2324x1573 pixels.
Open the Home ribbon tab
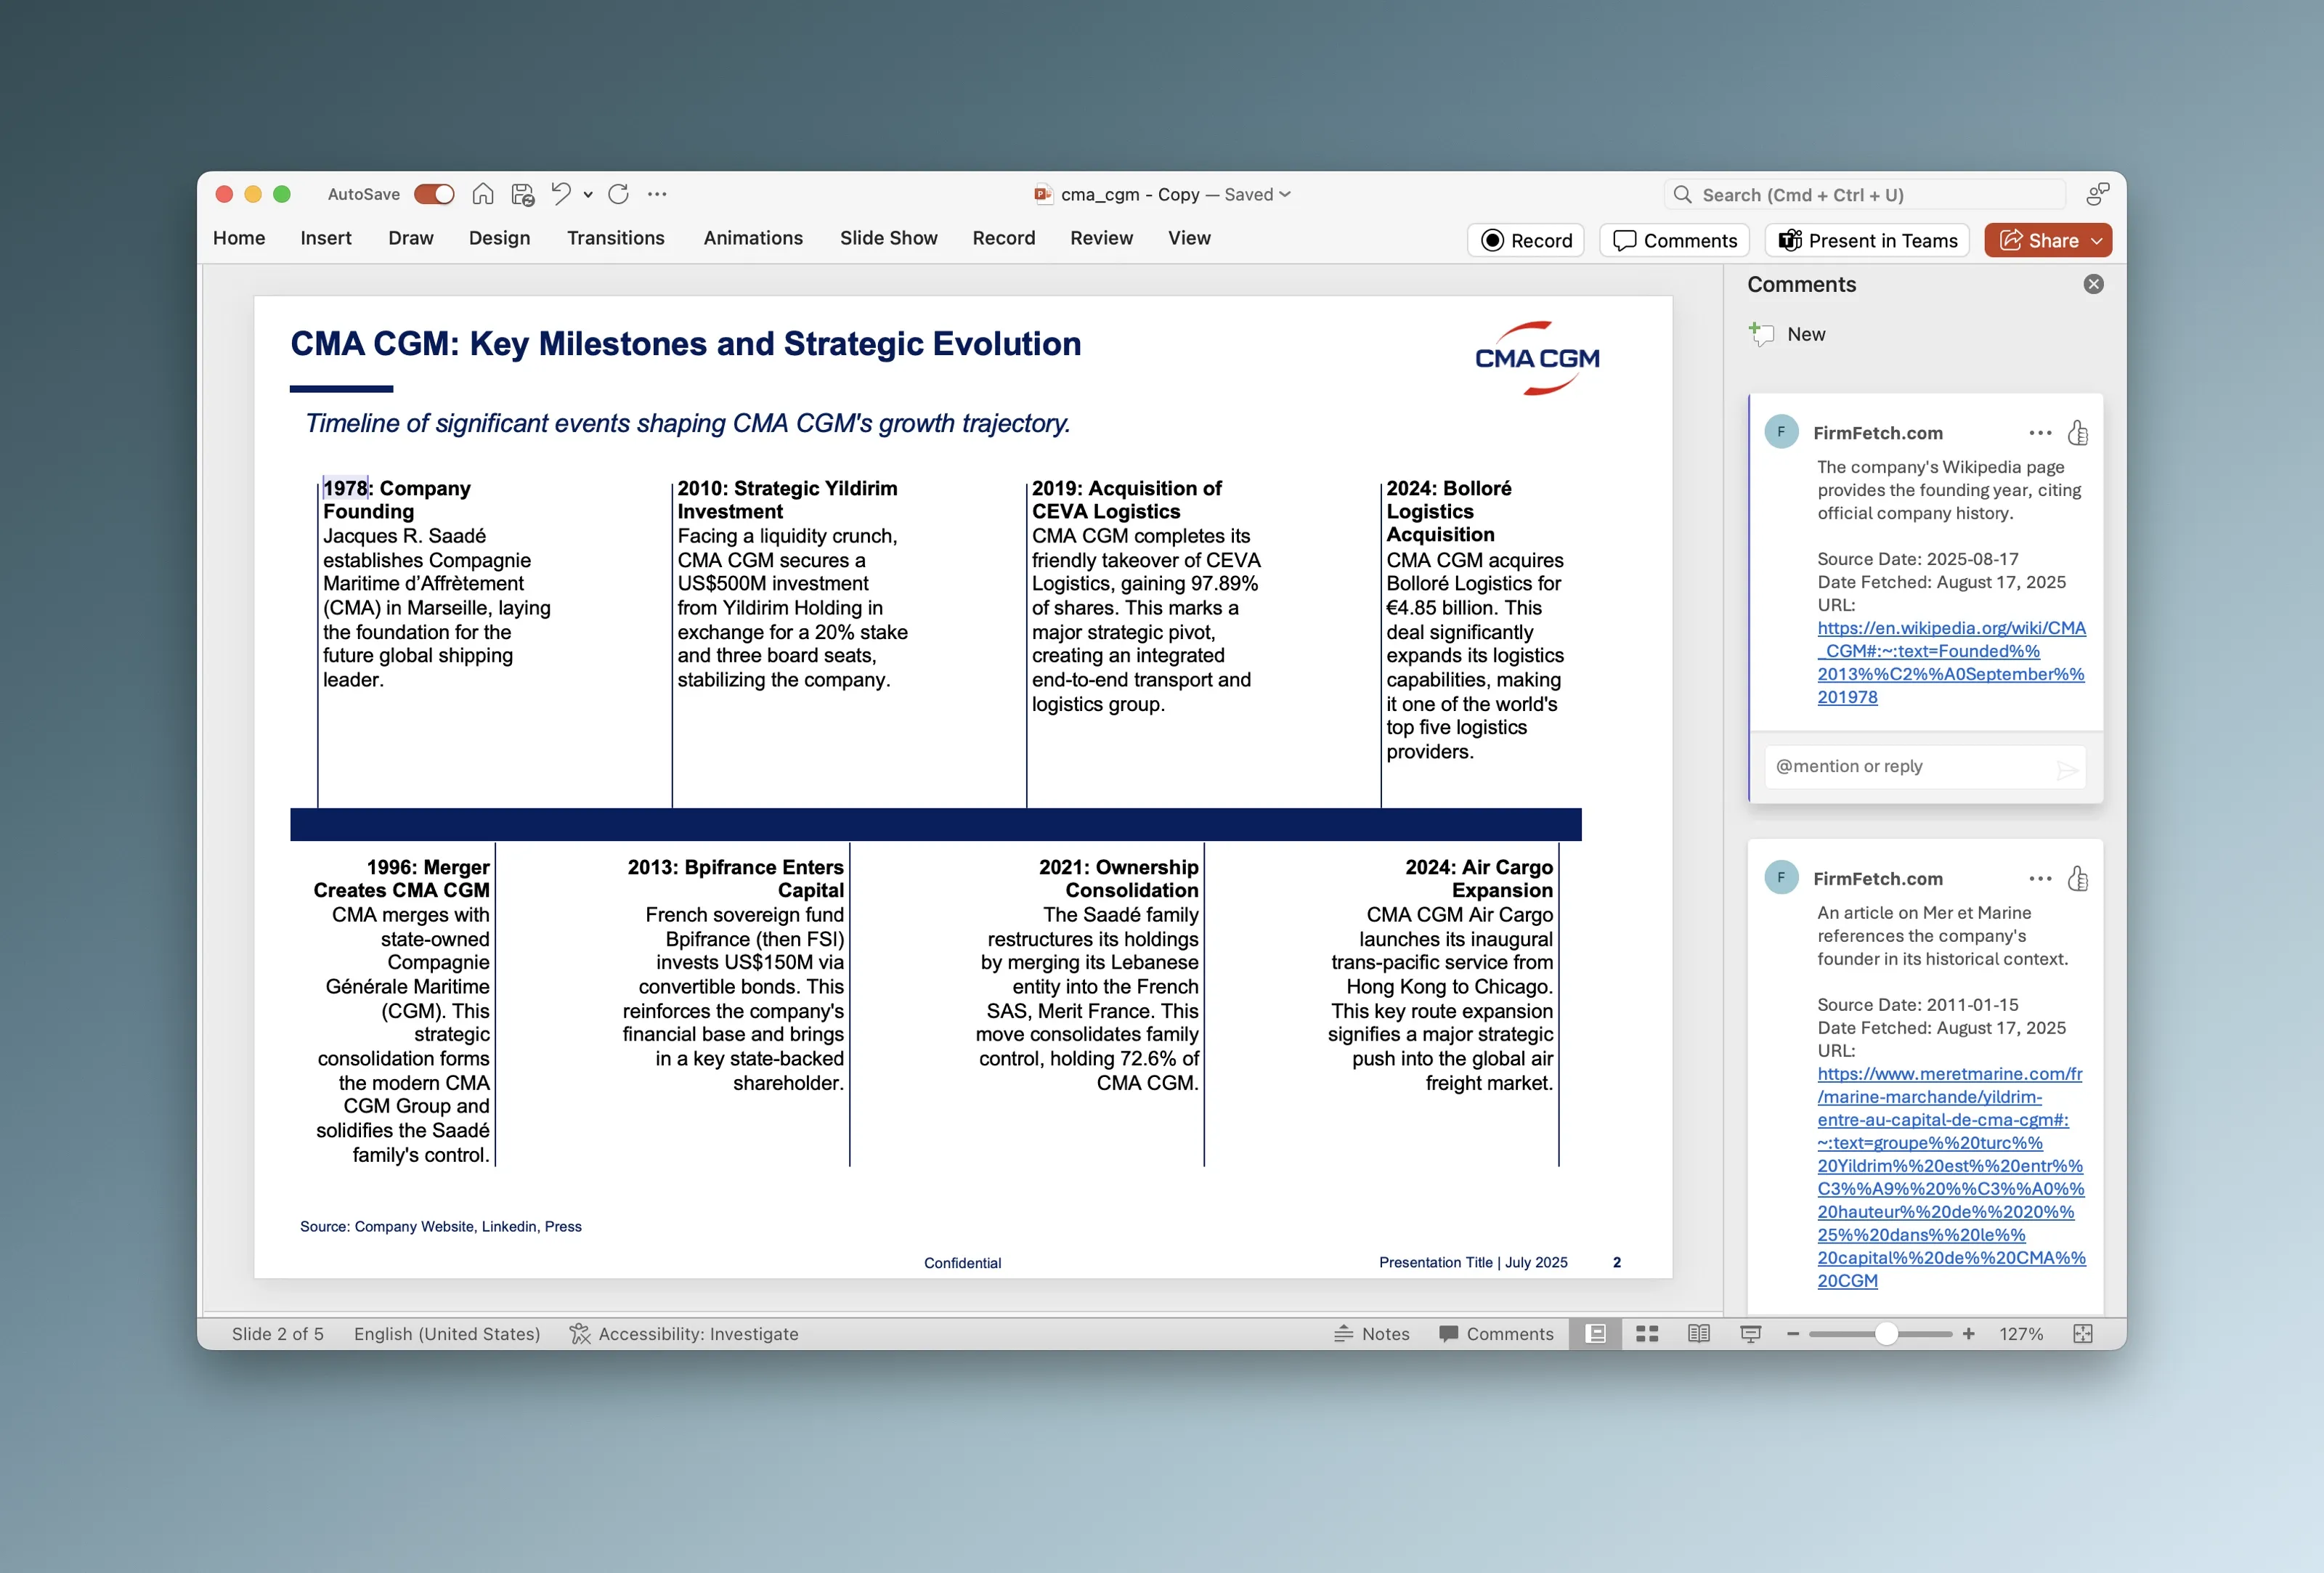tap(239, 238)
